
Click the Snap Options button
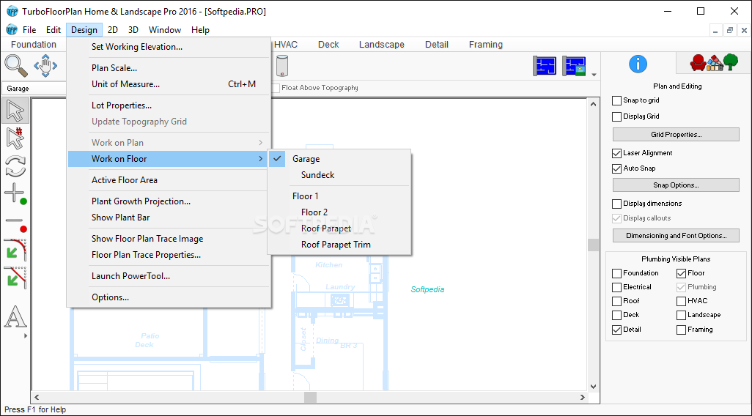676,185
